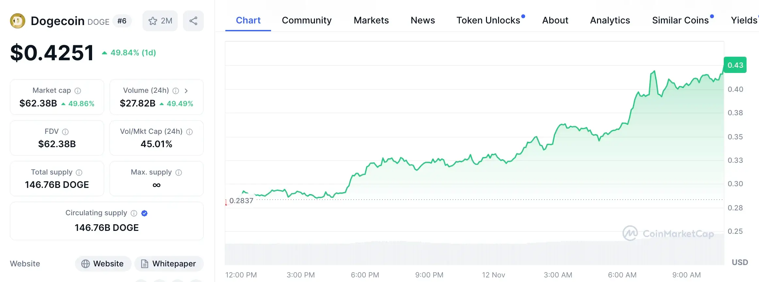The image size is (759, 282).
Task: Open the Dogecoin Website link
Action: click(103, 264)
